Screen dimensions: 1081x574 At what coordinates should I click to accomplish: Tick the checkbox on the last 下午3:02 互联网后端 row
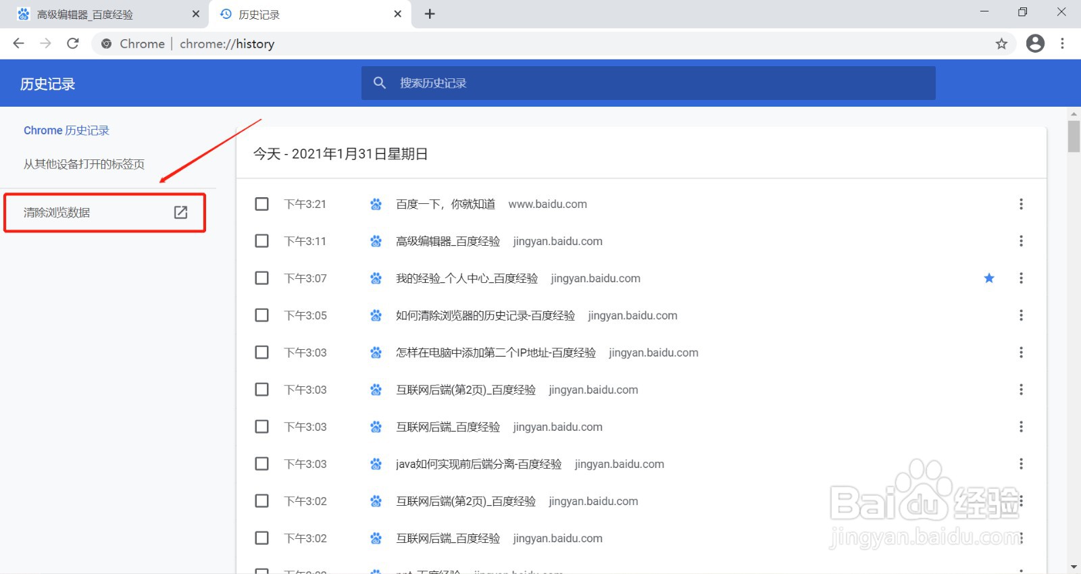click(x=261, y=538)
